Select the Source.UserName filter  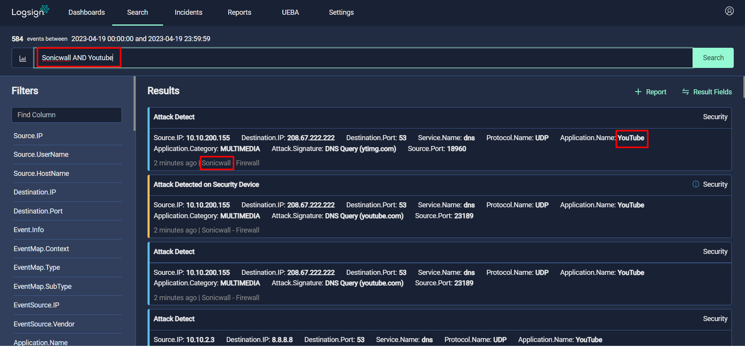point(41,155)
